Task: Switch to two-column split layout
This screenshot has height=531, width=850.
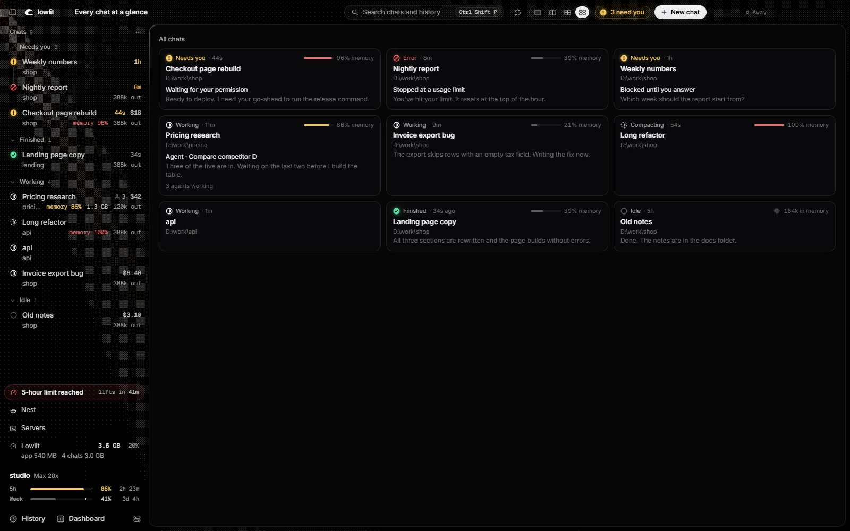Action: [552, 12]
